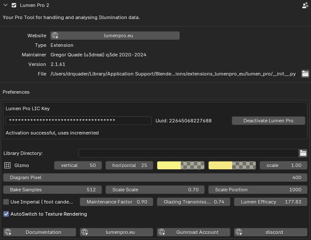Click the version text 2.1.61
311x240 pixels.
(58, 64)
